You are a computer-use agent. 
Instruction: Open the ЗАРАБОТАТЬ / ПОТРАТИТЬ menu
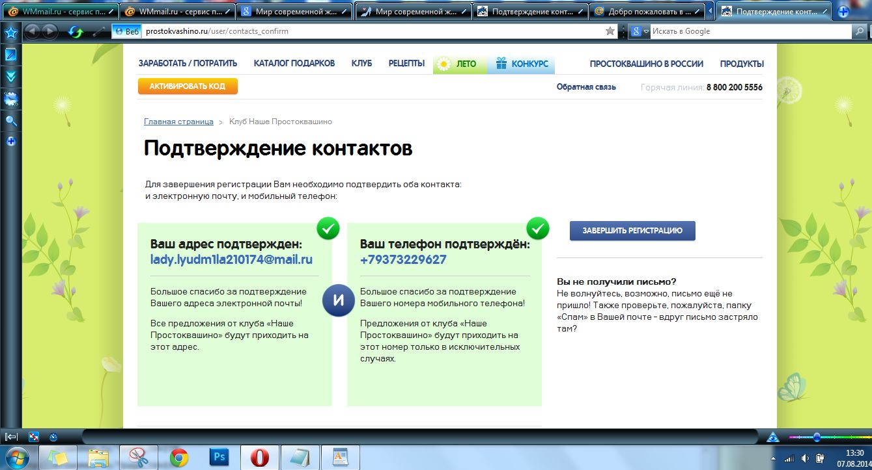(x=188, y=64)
